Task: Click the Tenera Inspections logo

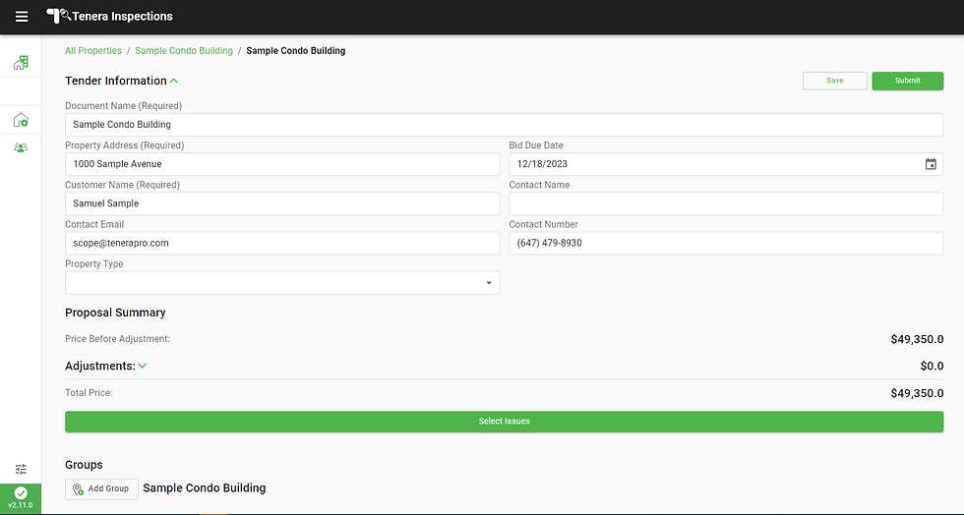Action: (109, 17)
